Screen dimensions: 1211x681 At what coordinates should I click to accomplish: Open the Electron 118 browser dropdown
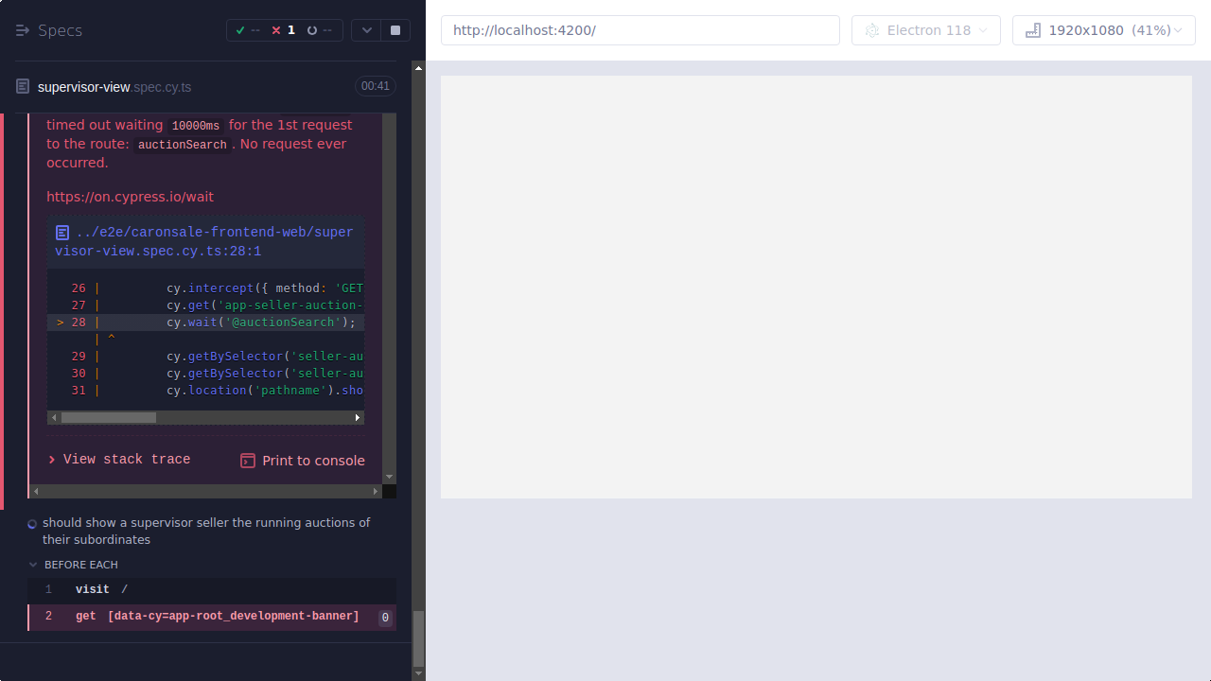click(925, 29)
